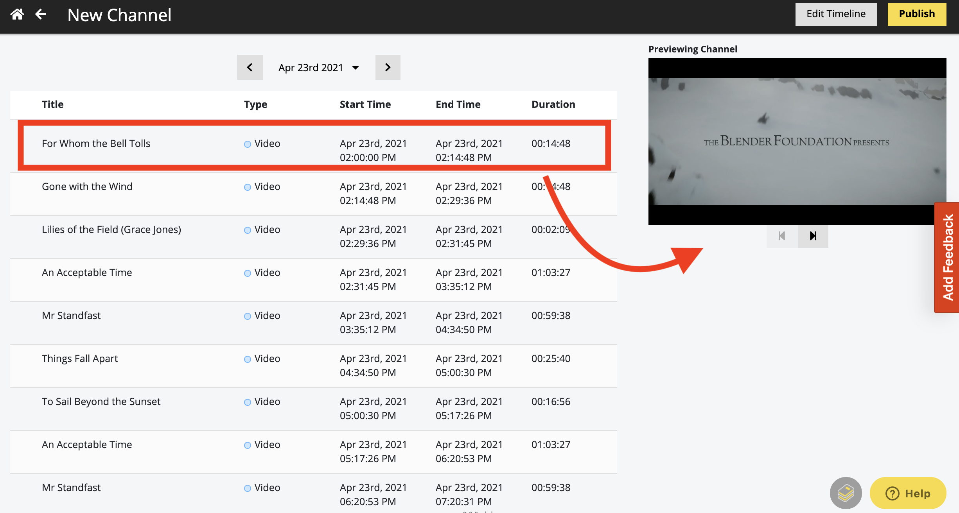Select An Acceptable Time starting 05:17:26 PM
The width and height of the screenshot is (959, 513).
pos(314,452)
